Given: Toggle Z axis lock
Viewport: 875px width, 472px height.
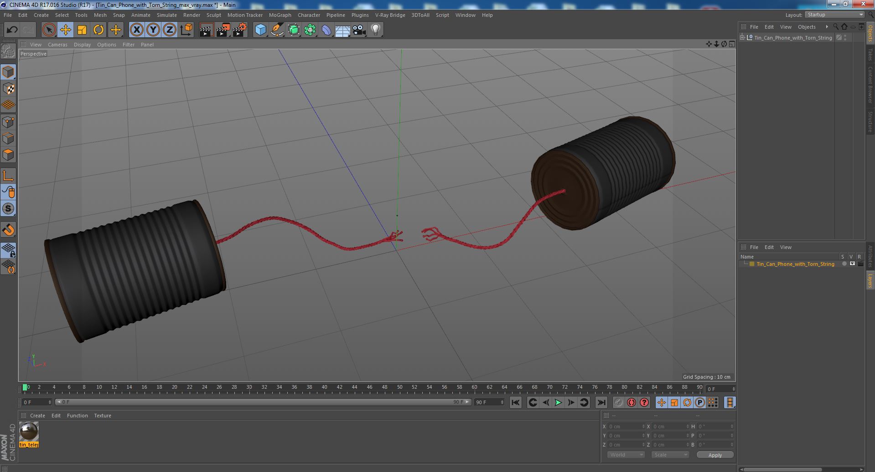Looking at the screenshot, I should [x=170, y=30].
